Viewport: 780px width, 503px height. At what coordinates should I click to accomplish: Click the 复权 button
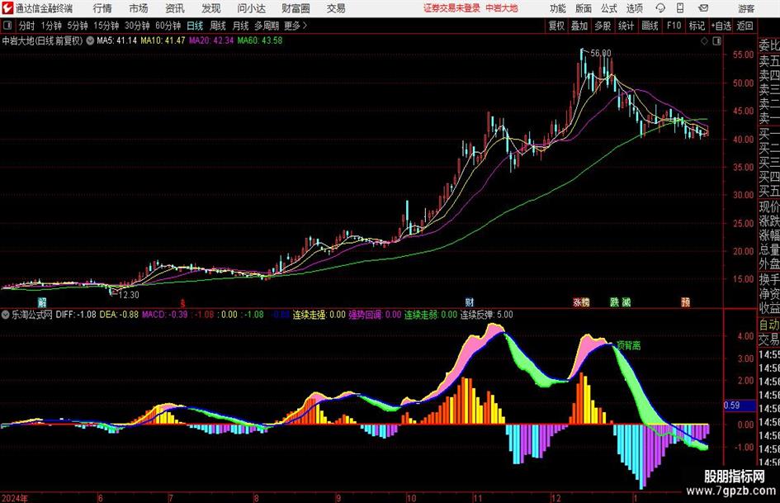click(x=556, y=26)
